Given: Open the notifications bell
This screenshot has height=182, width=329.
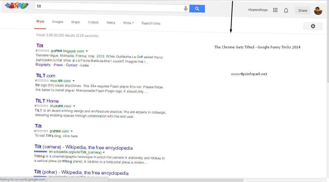Looking at the screenshot, I should click(286, 10).
